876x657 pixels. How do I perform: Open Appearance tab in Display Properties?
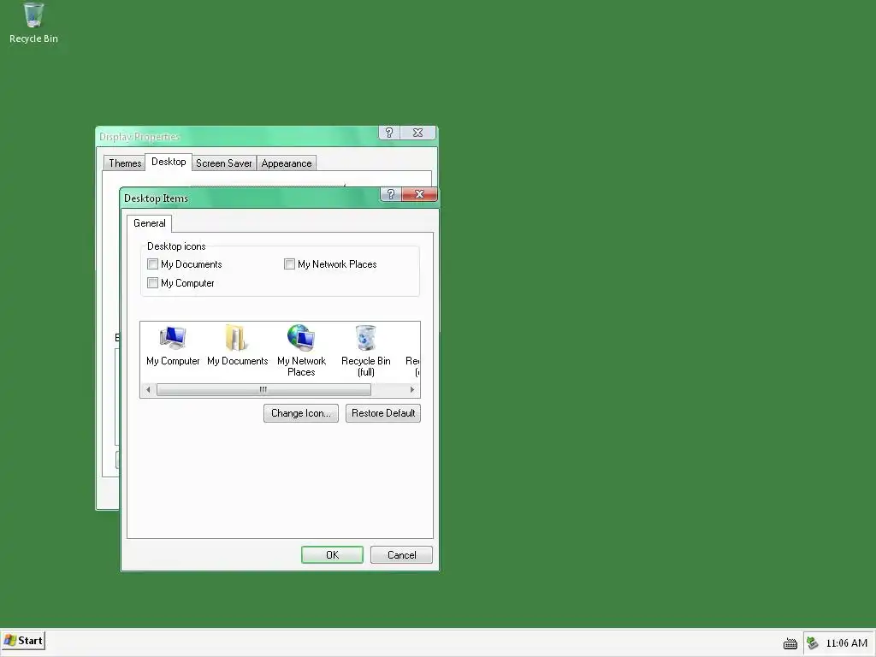[x=287, y=163]
